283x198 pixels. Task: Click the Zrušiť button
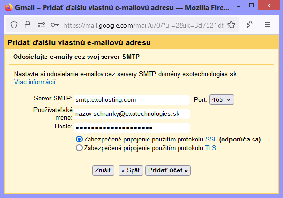coord(103,170)
